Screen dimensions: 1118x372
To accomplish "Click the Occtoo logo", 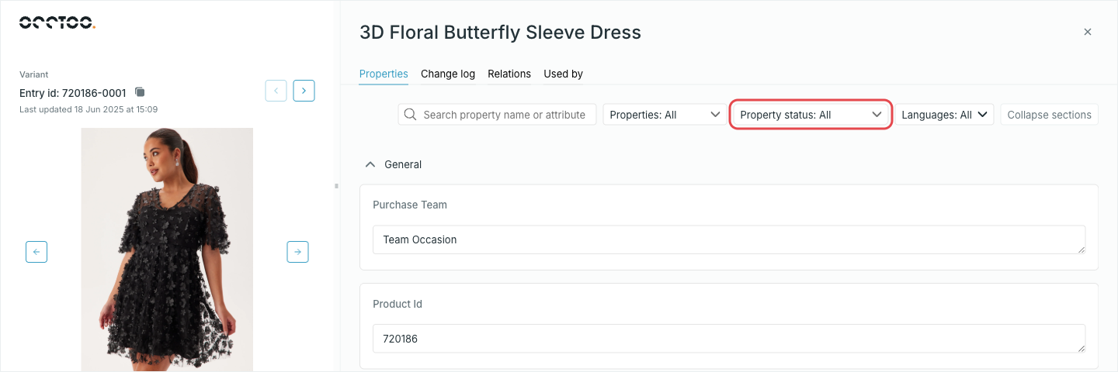I will [x=57, y=23].
